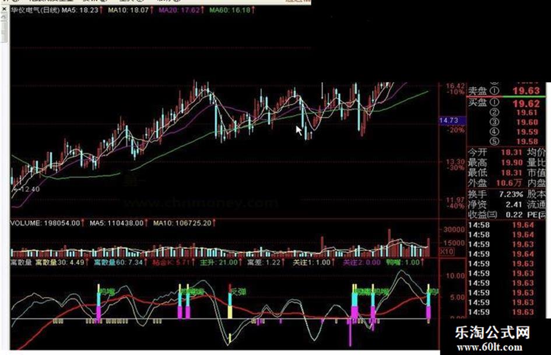Screen dimensions: 551x355
Task: Click the X10 volume scale box
Action: point(447,251)
